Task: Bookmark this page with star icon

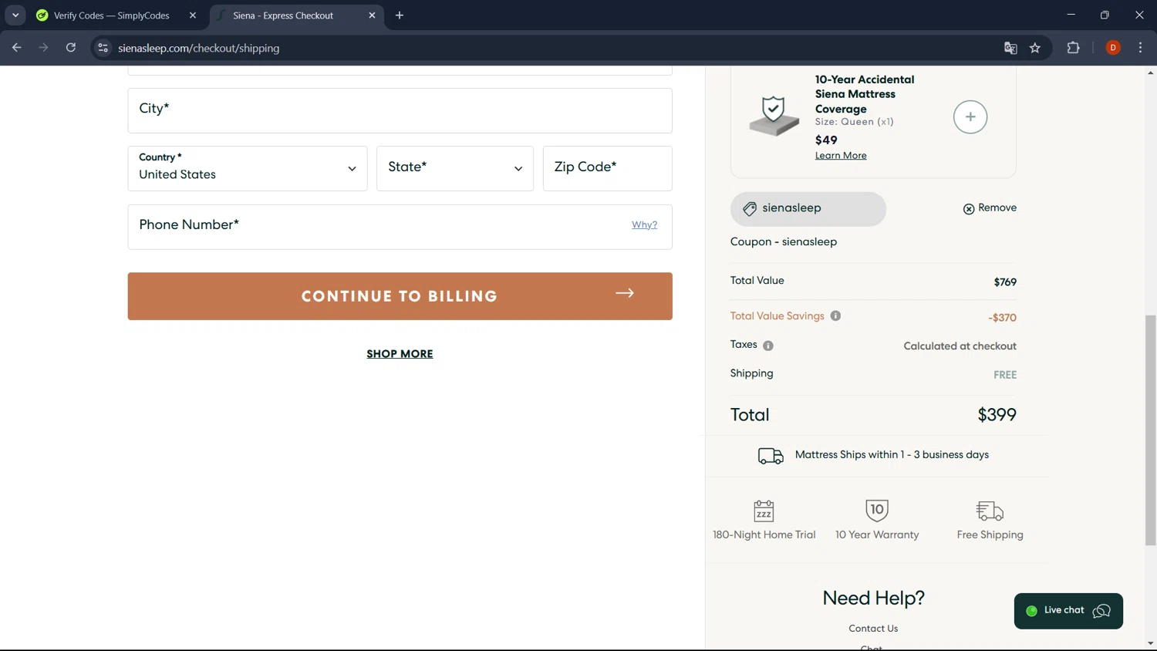Action: coord(1035,48)
